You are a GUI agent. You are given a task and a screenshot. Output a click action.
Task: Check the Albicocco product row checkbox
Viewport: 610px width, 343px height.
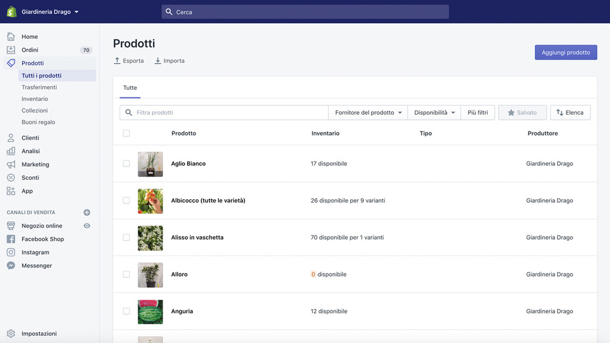pyautogui.click(x=126, y=200)
